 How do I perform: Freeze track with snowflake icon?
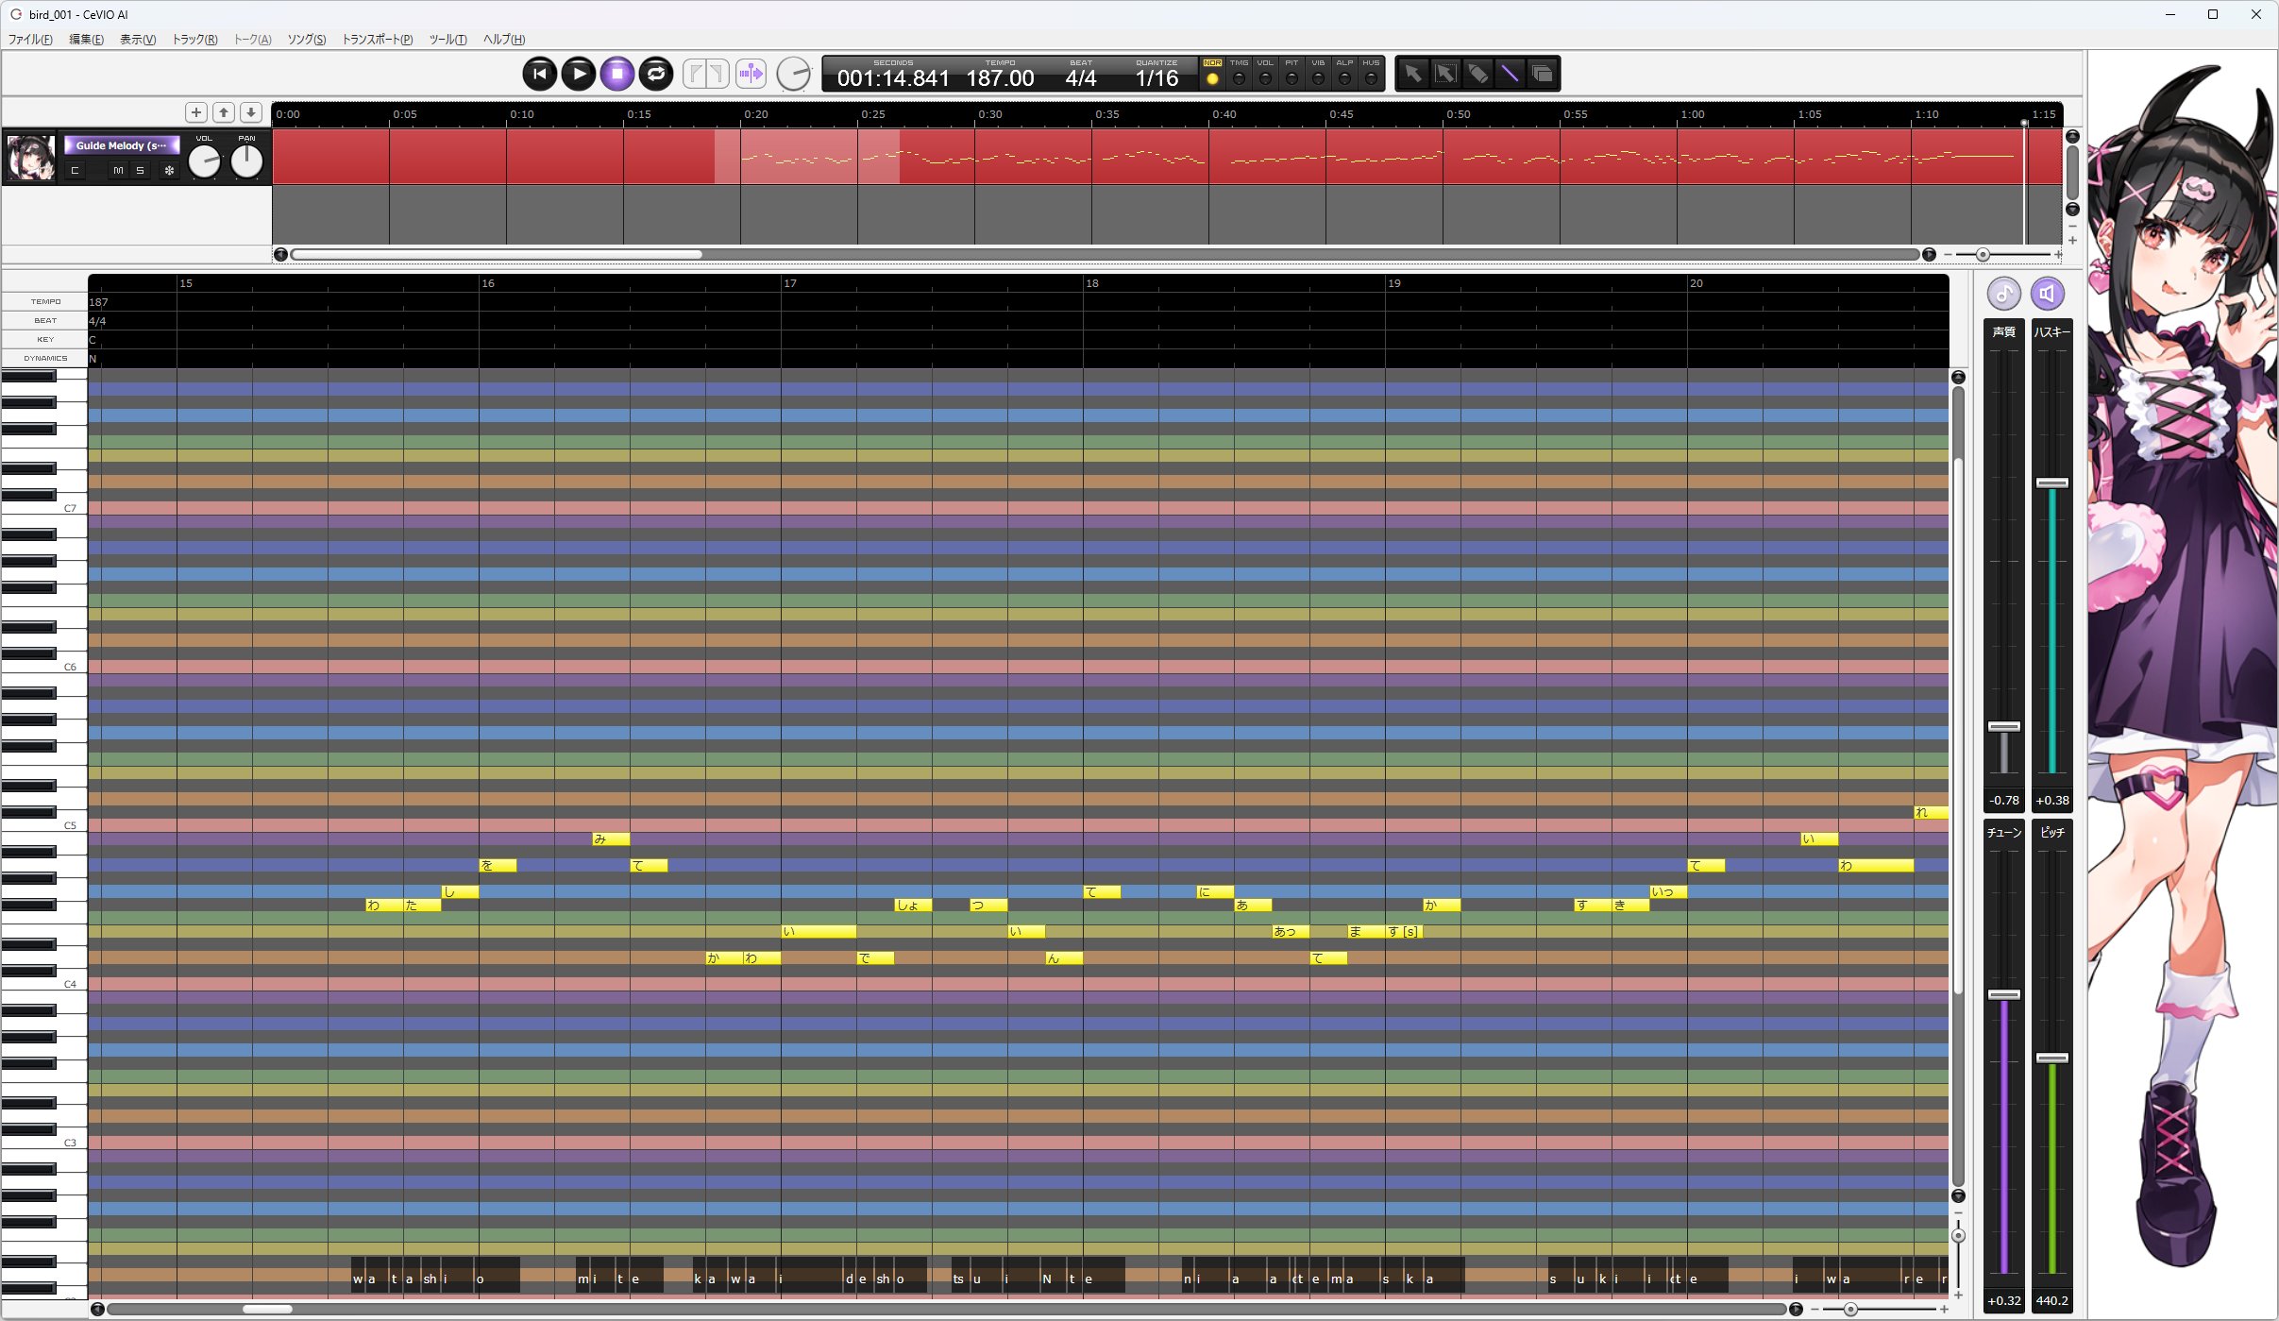coord(169,171)
